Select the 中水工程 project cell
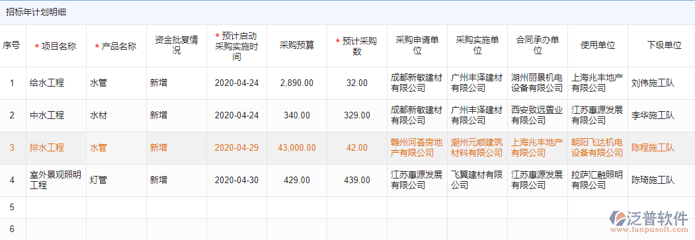Image resolution: width=695 pixels, height=240 pixels. coord(56,116)
